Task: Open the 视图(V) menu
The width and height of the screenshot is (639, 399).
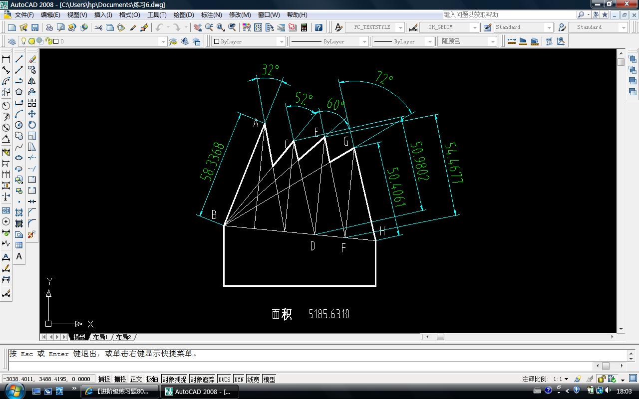Action: coord(77,14)
